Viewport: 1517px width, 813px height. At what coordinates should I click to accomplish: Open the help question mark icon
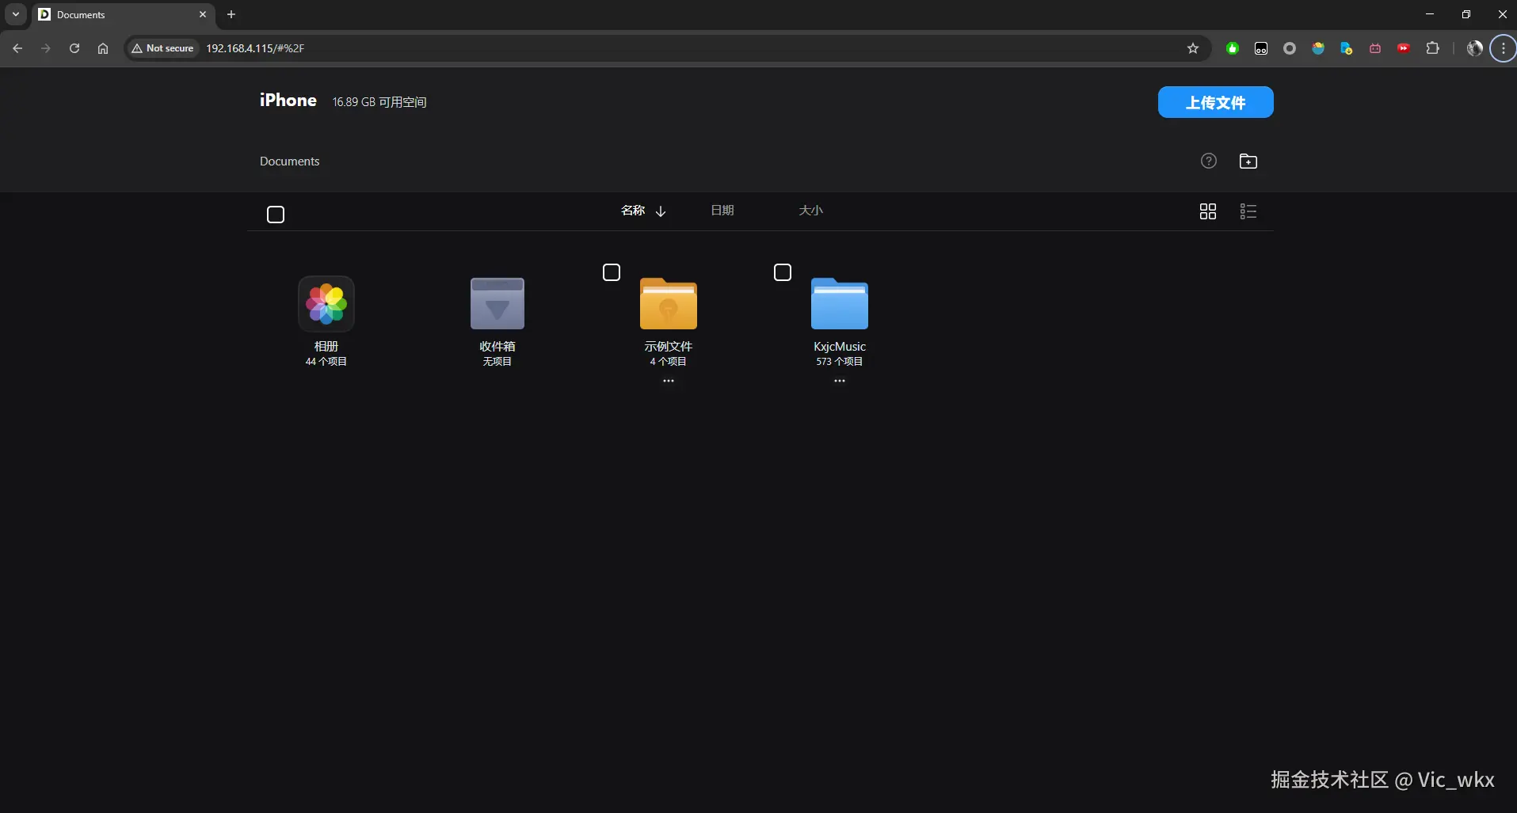pyautogui.click(x=1209, y=161)
